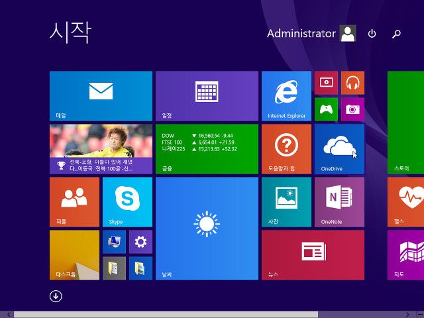Open the PC Settings gear tile
The image size is (424, 318).
140,242
